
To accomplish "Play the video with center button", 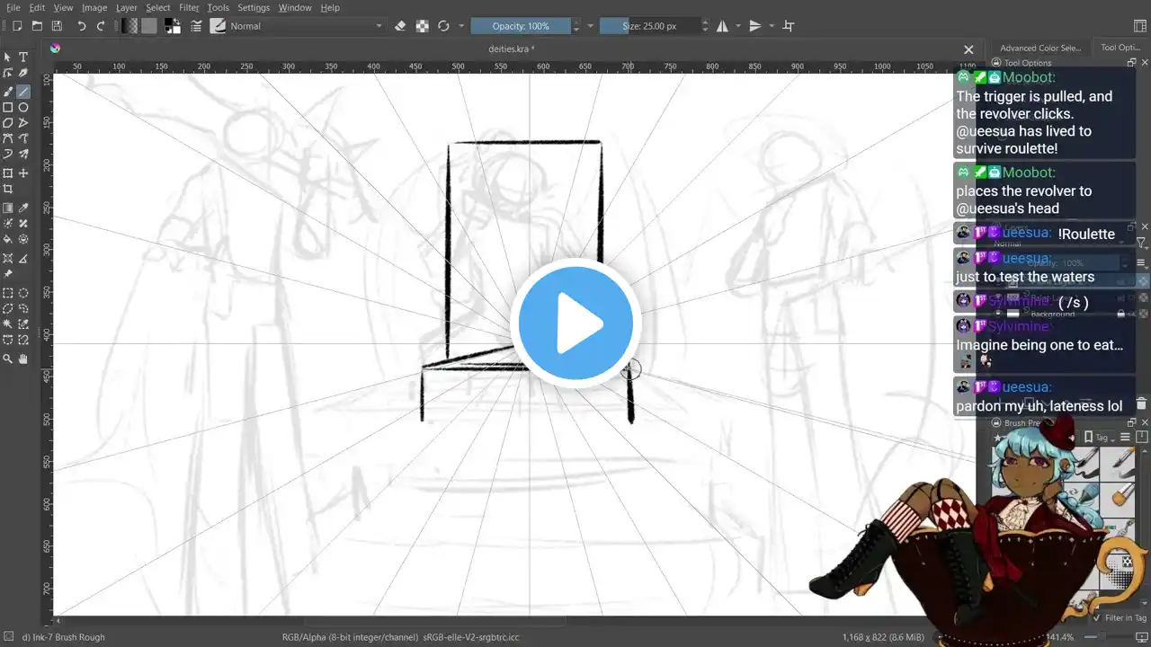I will point(575,323).
